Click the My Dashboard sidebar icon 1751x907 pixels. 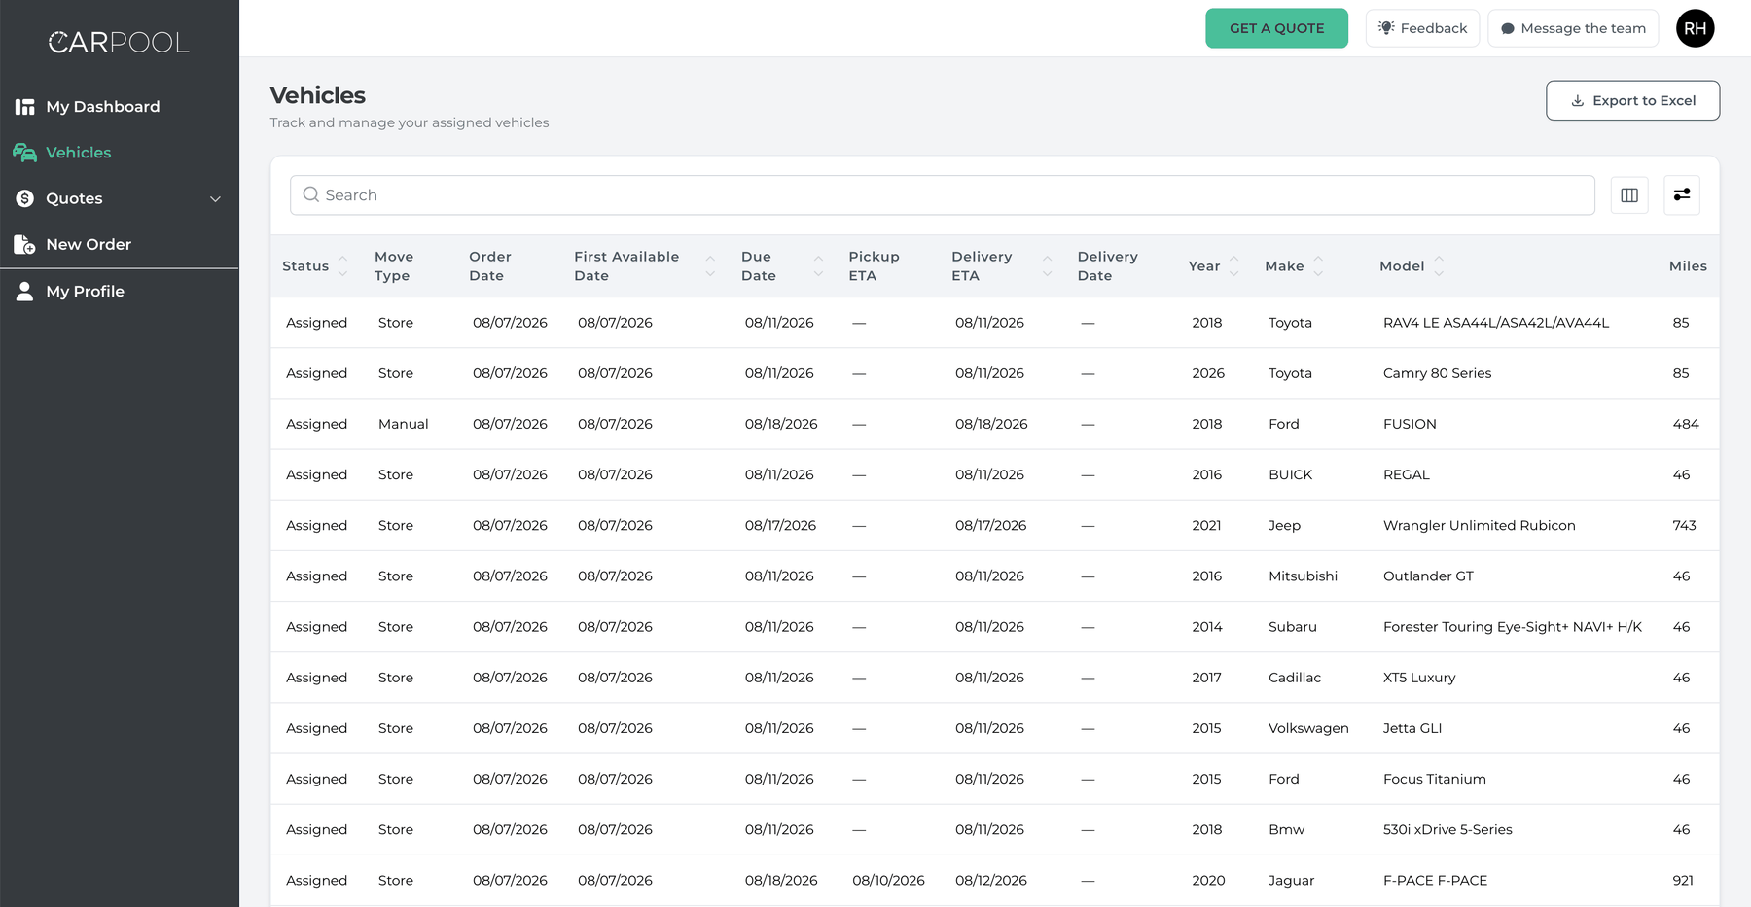[25, 107]
